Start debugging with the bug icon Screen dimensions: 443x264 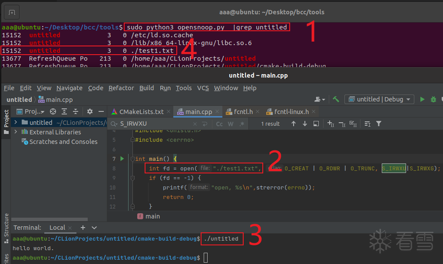tap(433, 99)
